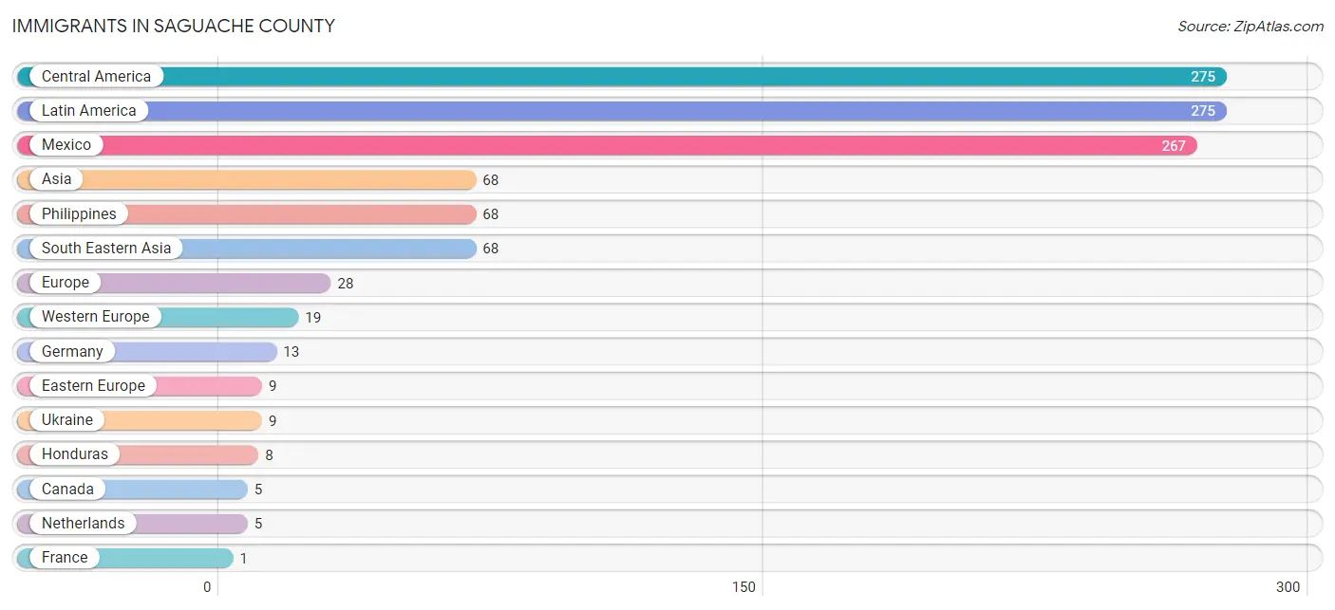The width and height of the screenshot is (1335, 610).
Task: Click the Central America bar label
Action: click(96, 77)
